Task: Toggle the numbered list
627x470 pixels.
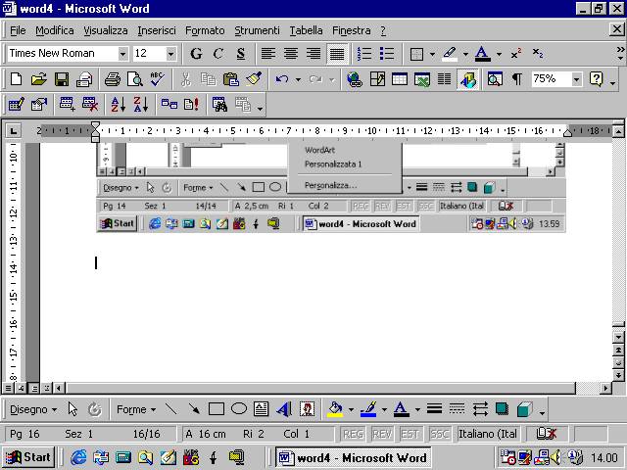Action: pos(364,54)
